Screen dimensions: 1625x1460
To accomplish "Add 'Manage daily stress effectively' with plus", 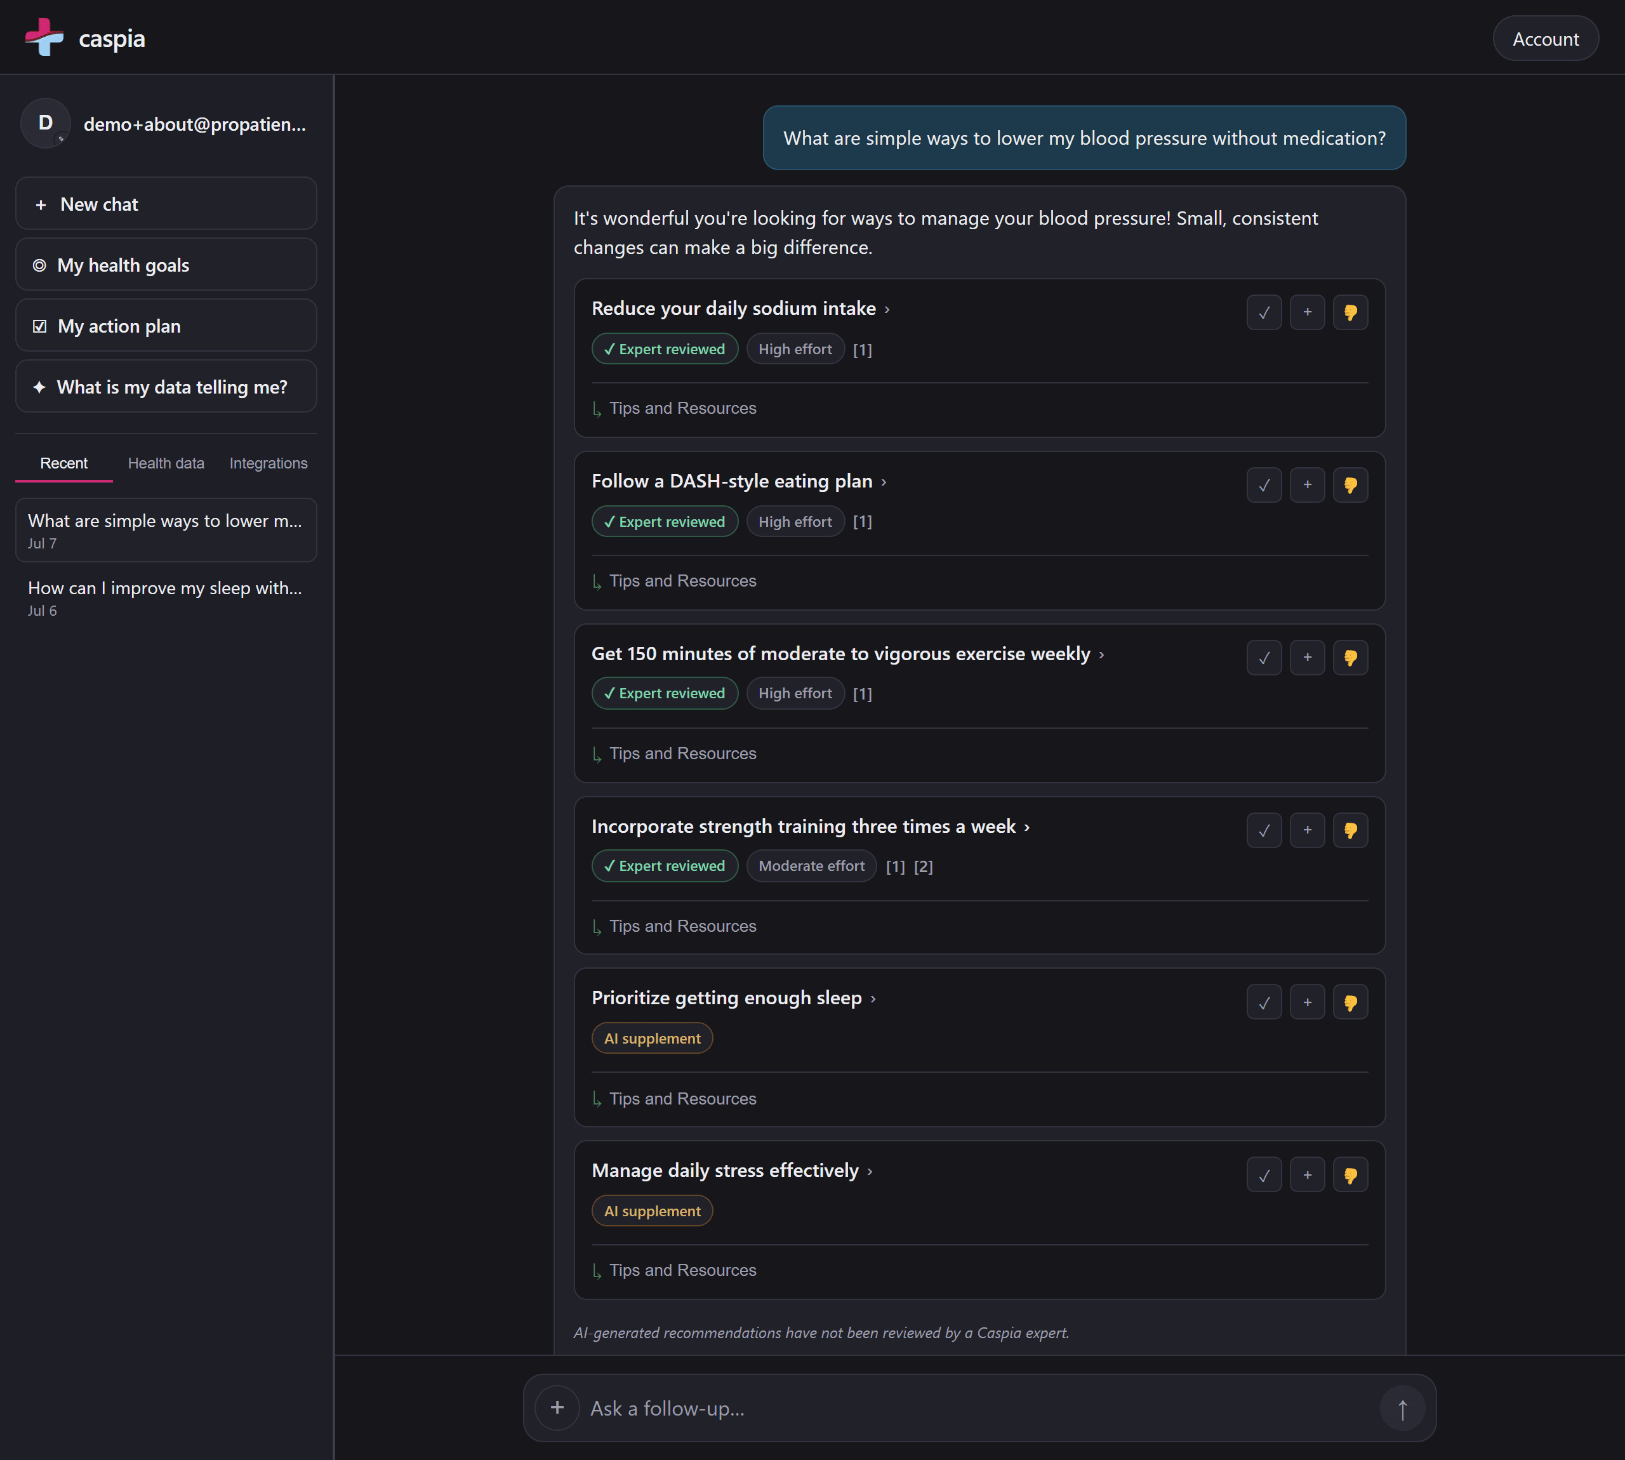I will tap(1308, 1174).
